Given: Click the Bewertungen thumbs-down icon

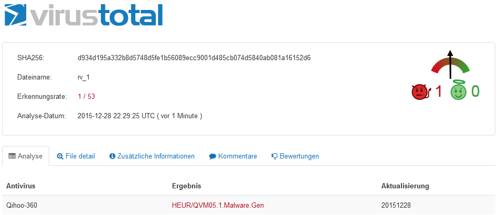Looking at the screenshot, I should [x=274, y=156].
